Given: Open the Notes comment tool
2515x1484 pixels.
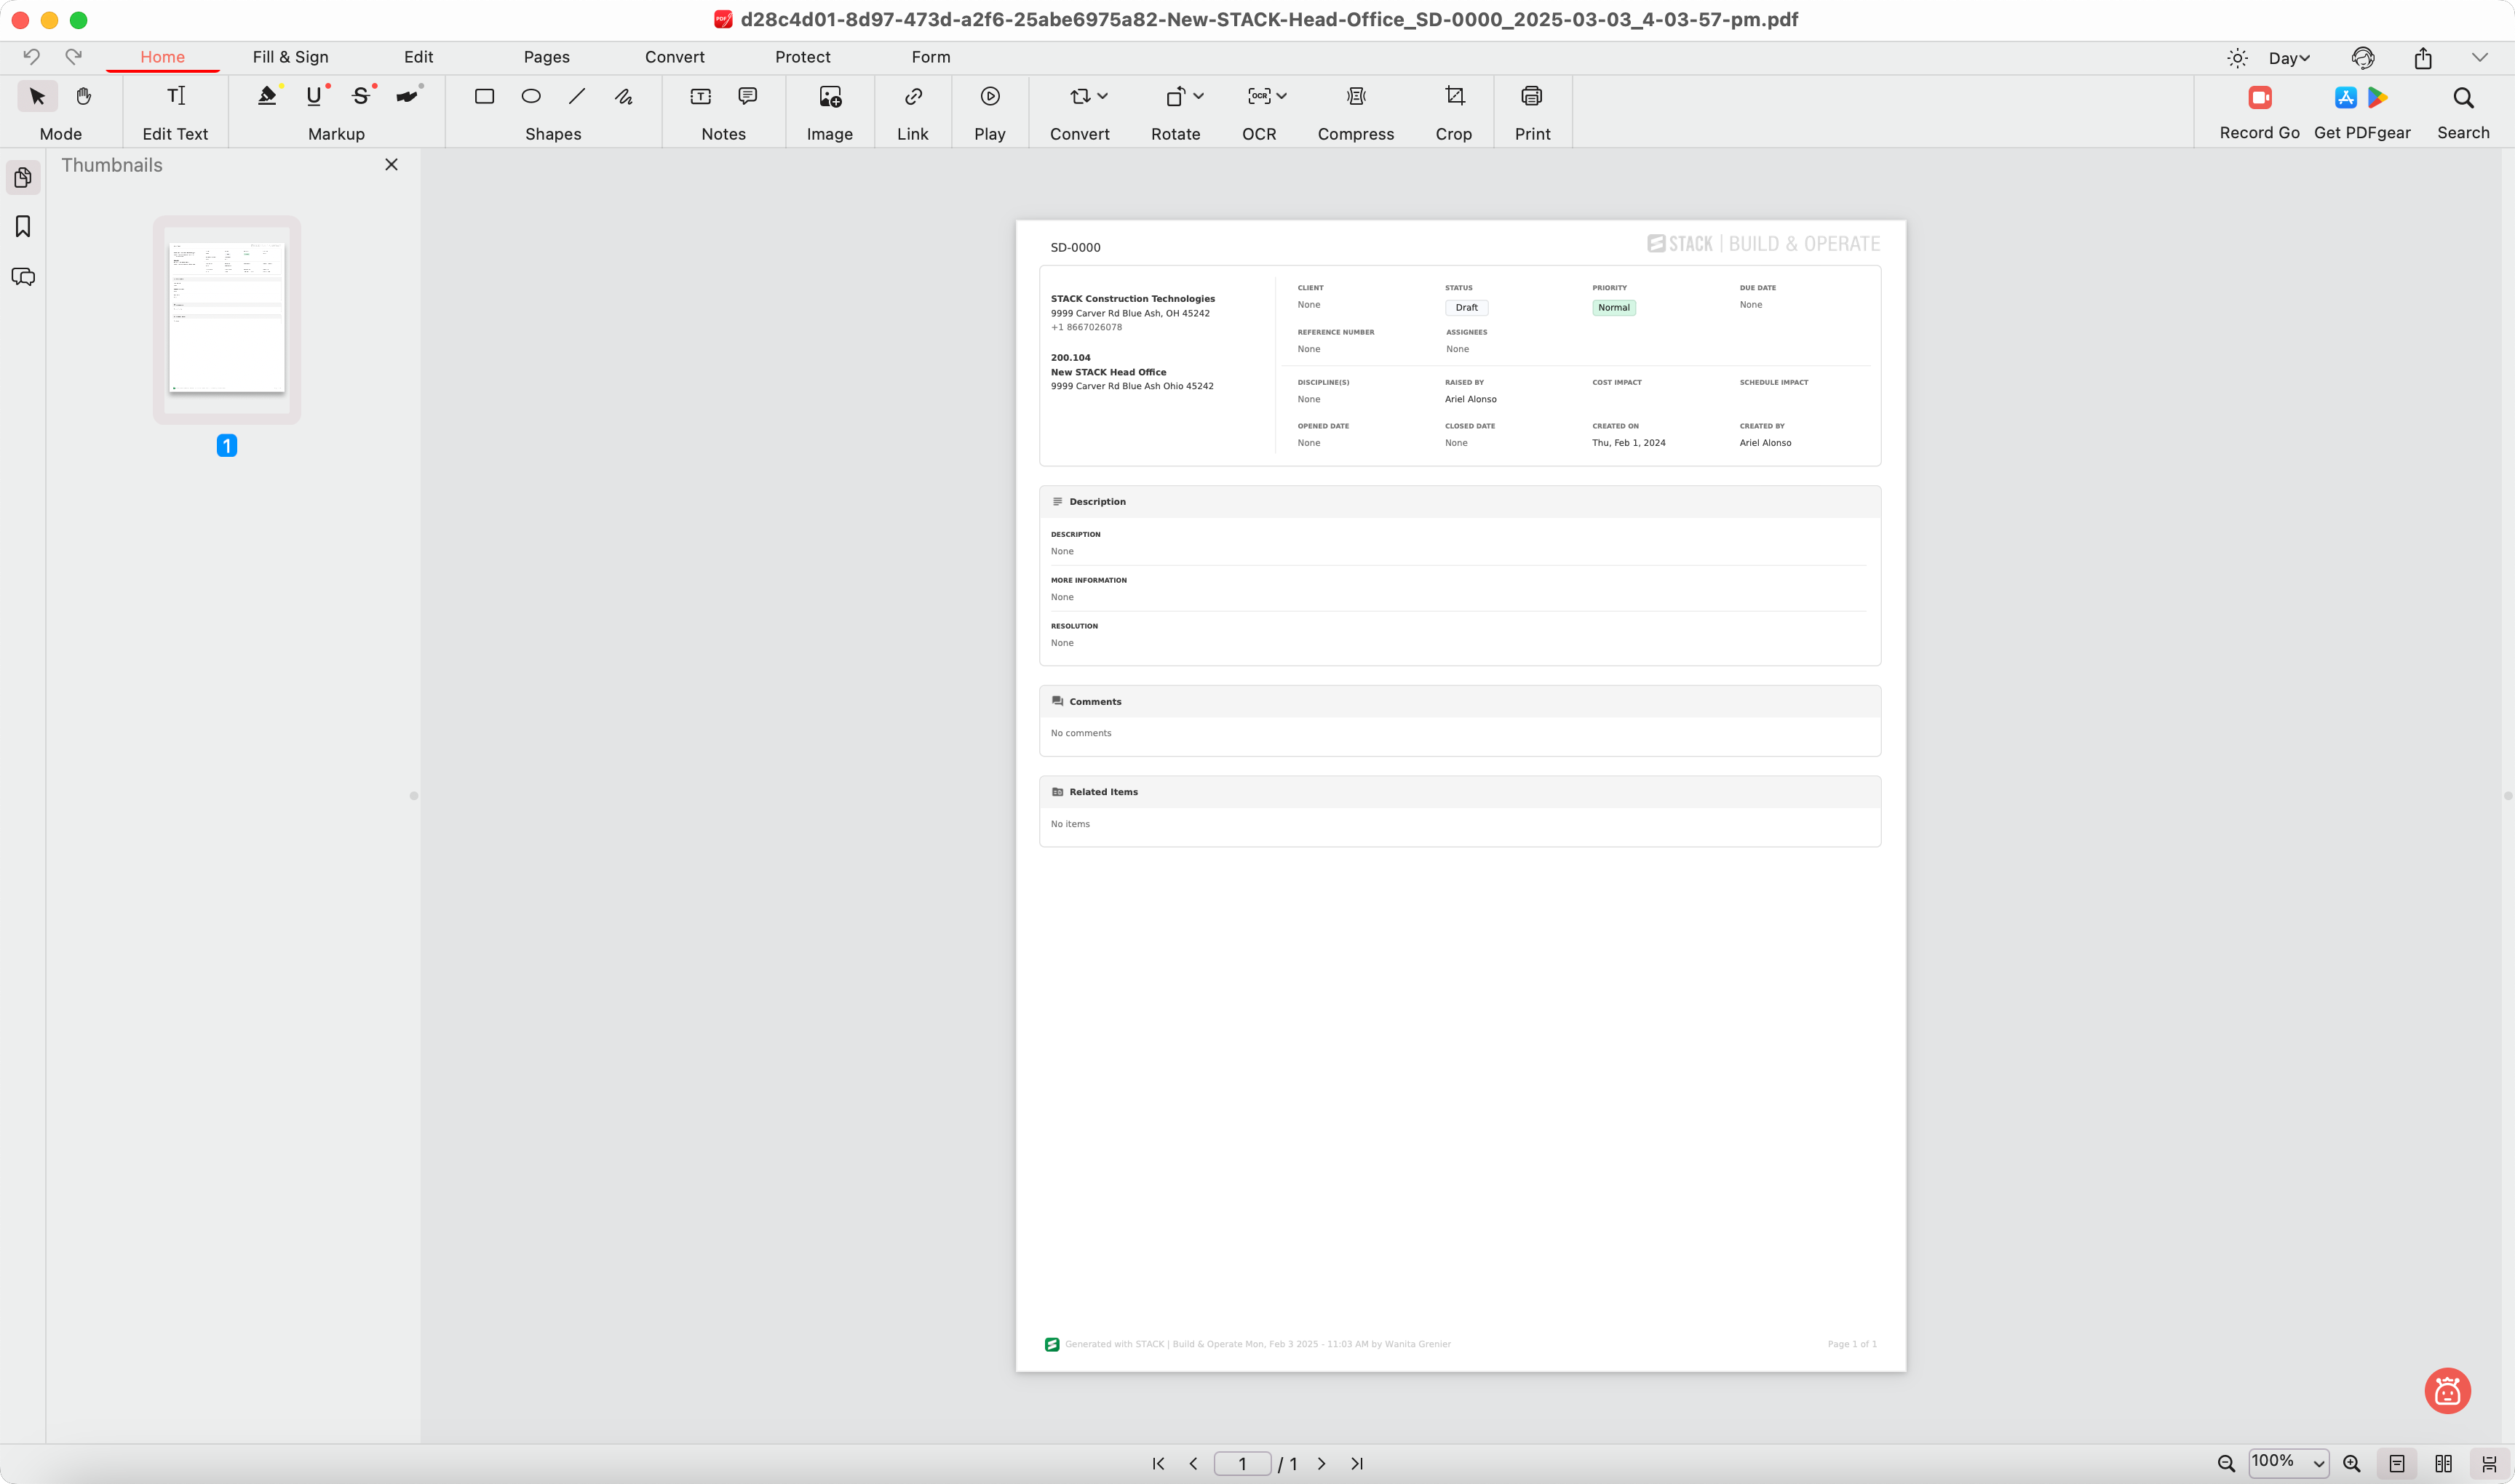Looking at the screenshot, I should pos(747,96).
